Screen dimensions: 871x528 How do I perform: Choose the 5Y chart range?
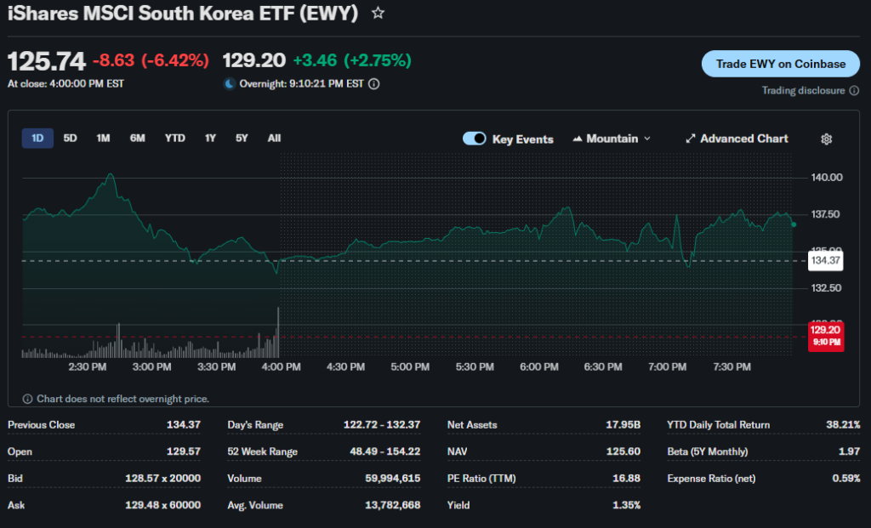point(242,139)
